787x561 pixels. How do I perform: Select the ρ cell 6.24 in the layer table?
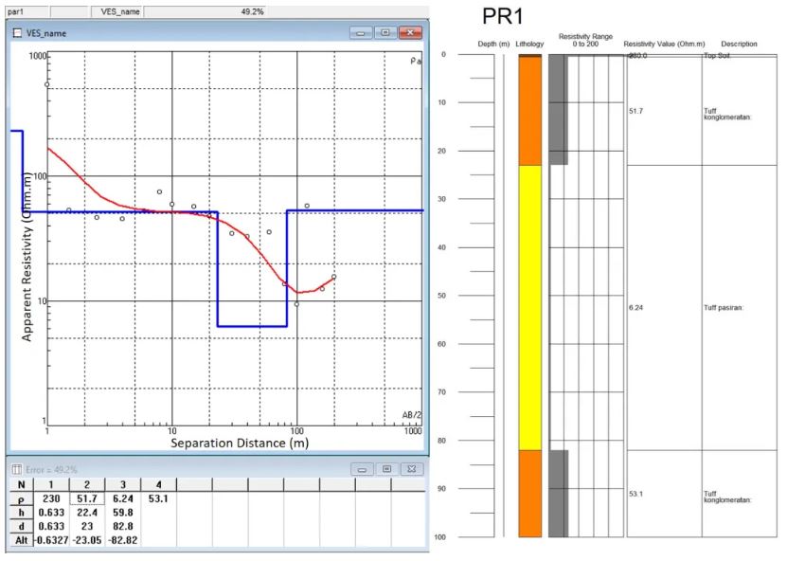tap(123, 498)
